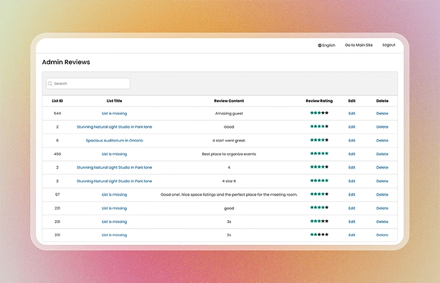Edit the 'Best place to organize events' review

coord(351,154)
